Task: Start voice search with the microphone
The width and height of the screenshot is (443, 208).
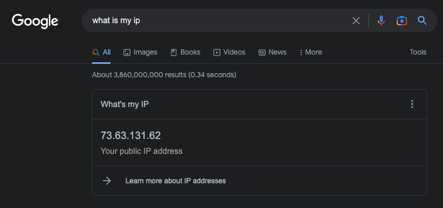Action: click(381, 21)
